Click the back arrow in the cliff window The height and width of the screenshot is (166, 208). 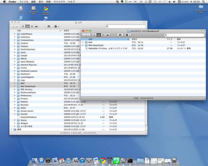pyautogui.click(x=13, y=26)
